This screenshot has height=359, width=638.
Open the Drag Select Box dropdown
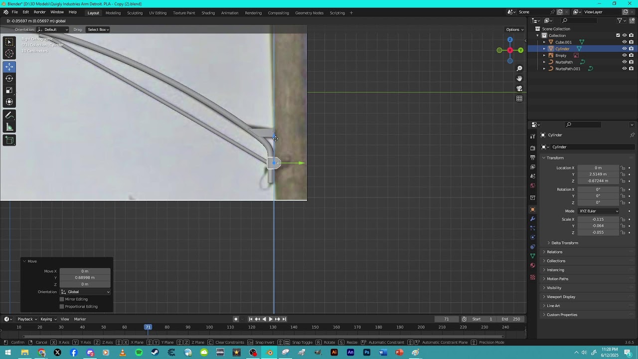(x=98, y=29)
